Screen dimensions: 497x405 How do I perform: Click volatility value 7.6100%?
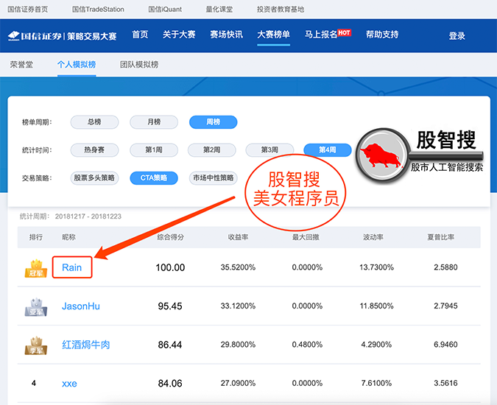pyautogui.click(x=376, y=384)
